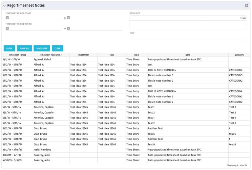This screenshot has height=170, width=252.
Task: Apply filter with the Filter button
Action: click(x=9, y=48)
